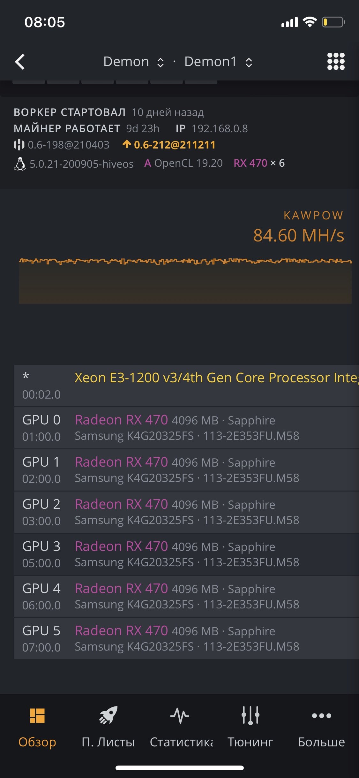
Task: Open the nine-dot grid menu
Action: pyautogui.click(x=336, y=61)
